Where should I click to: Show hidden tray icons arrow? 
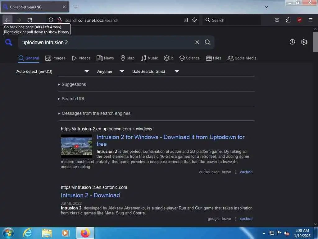point(264,233)
